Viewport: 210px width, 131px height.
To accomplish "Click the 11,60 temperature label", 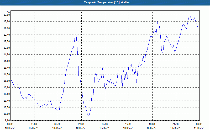I will tap(7, 61).
